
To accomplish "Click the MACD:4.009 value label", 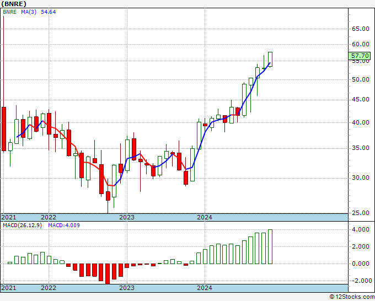I will pos(64,225).
